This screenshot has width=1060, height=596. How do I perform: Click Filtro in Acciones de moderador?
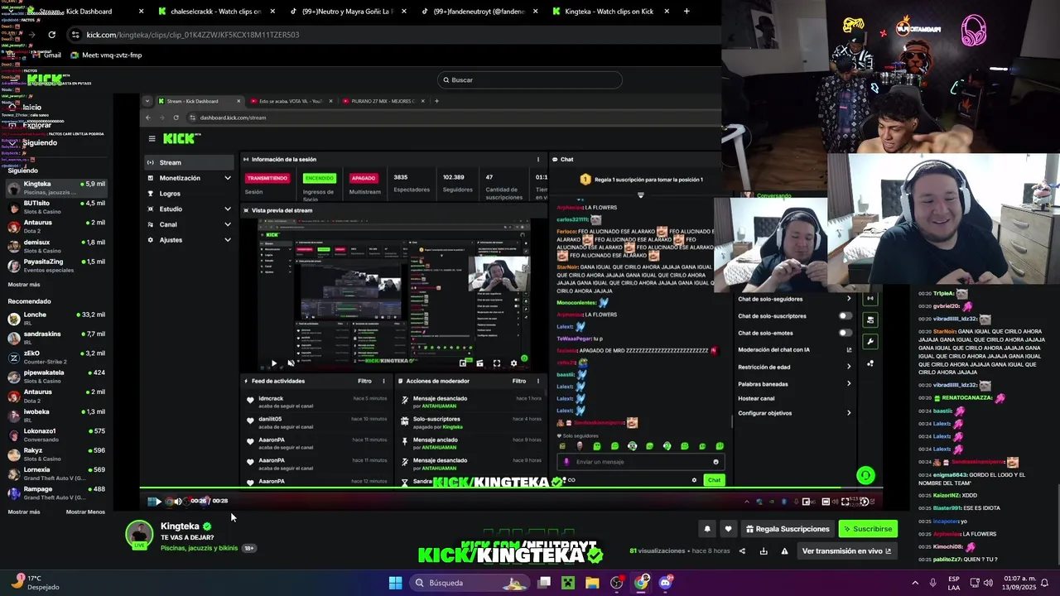click(519, 382)
